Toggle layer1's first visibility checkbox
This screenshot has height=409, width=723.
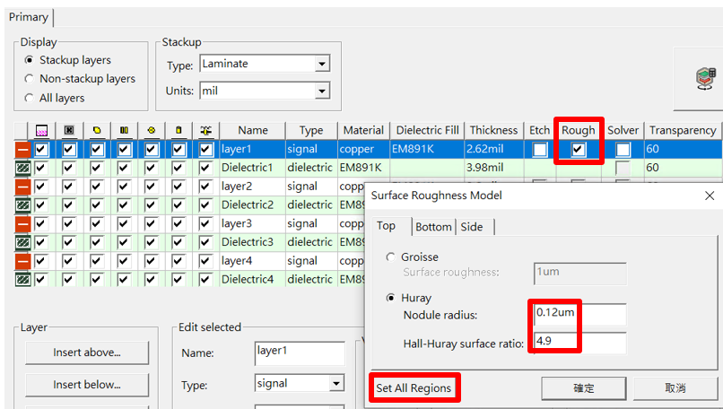pyautogui.click(x=41, y=150)
